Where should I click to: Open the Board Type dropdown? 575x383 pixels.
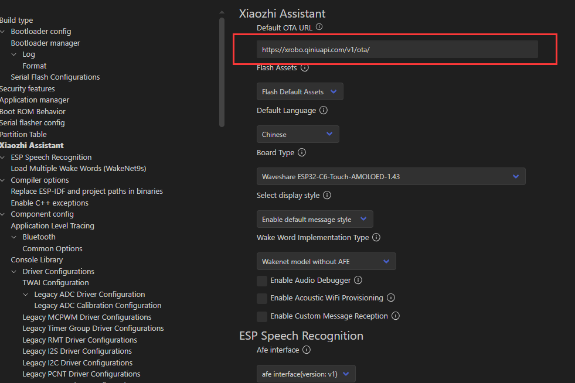(391, 176)
